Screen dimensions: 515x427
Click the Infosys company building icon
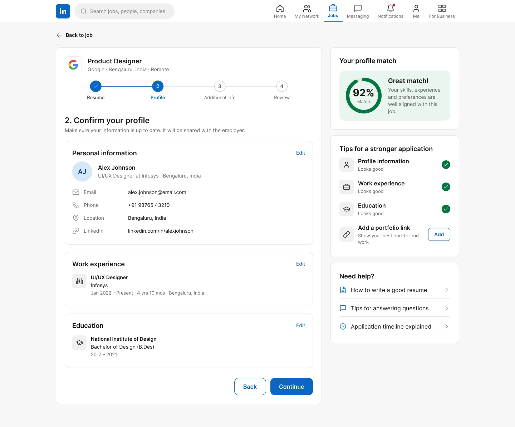79,281
